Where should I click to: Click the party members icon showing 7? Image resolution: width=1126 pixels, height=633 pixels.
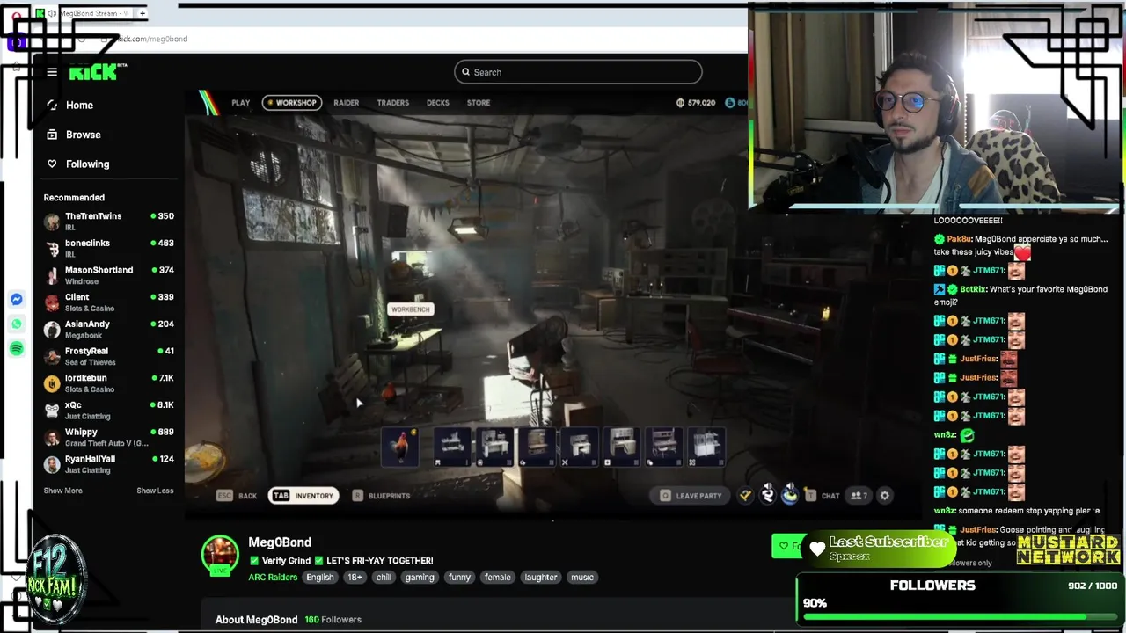click(x=859, y=496)
